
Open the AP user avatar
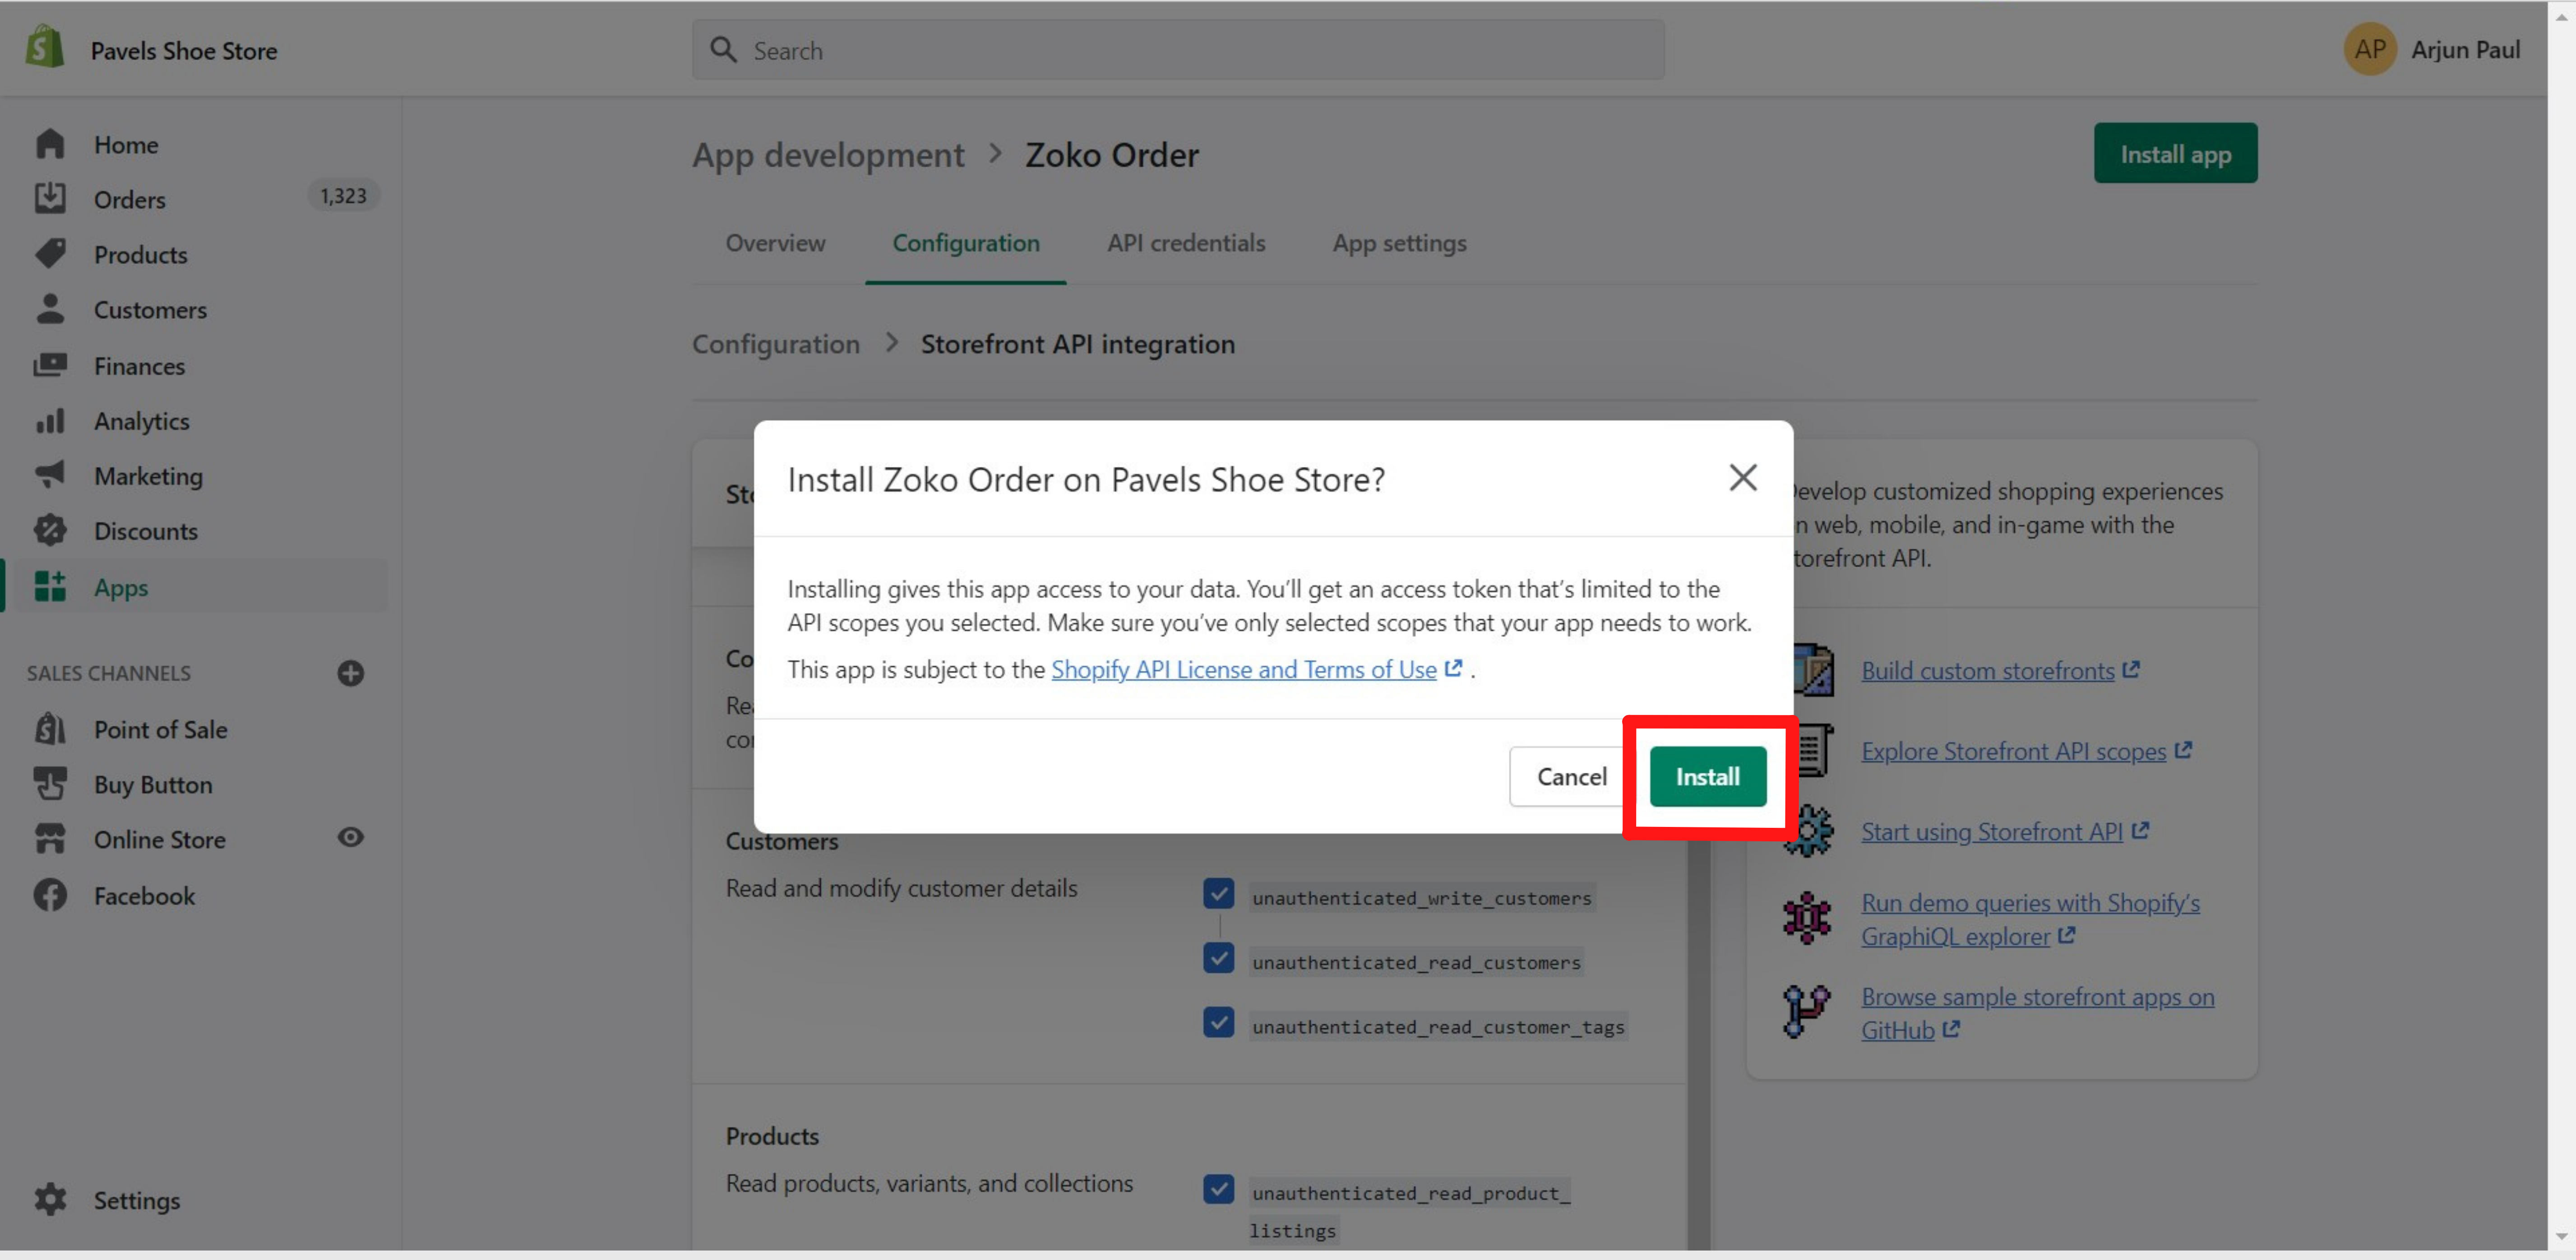(x=2370, y=49)
